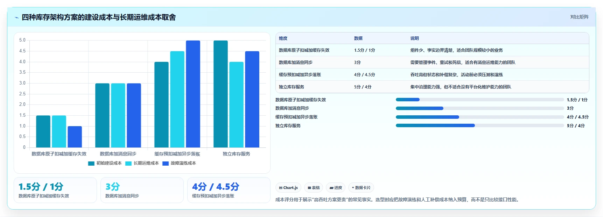Click the 故障演练成本 bar for 缓存预扣减加异步落账
603x217 pixels.
tap(193, 94)
